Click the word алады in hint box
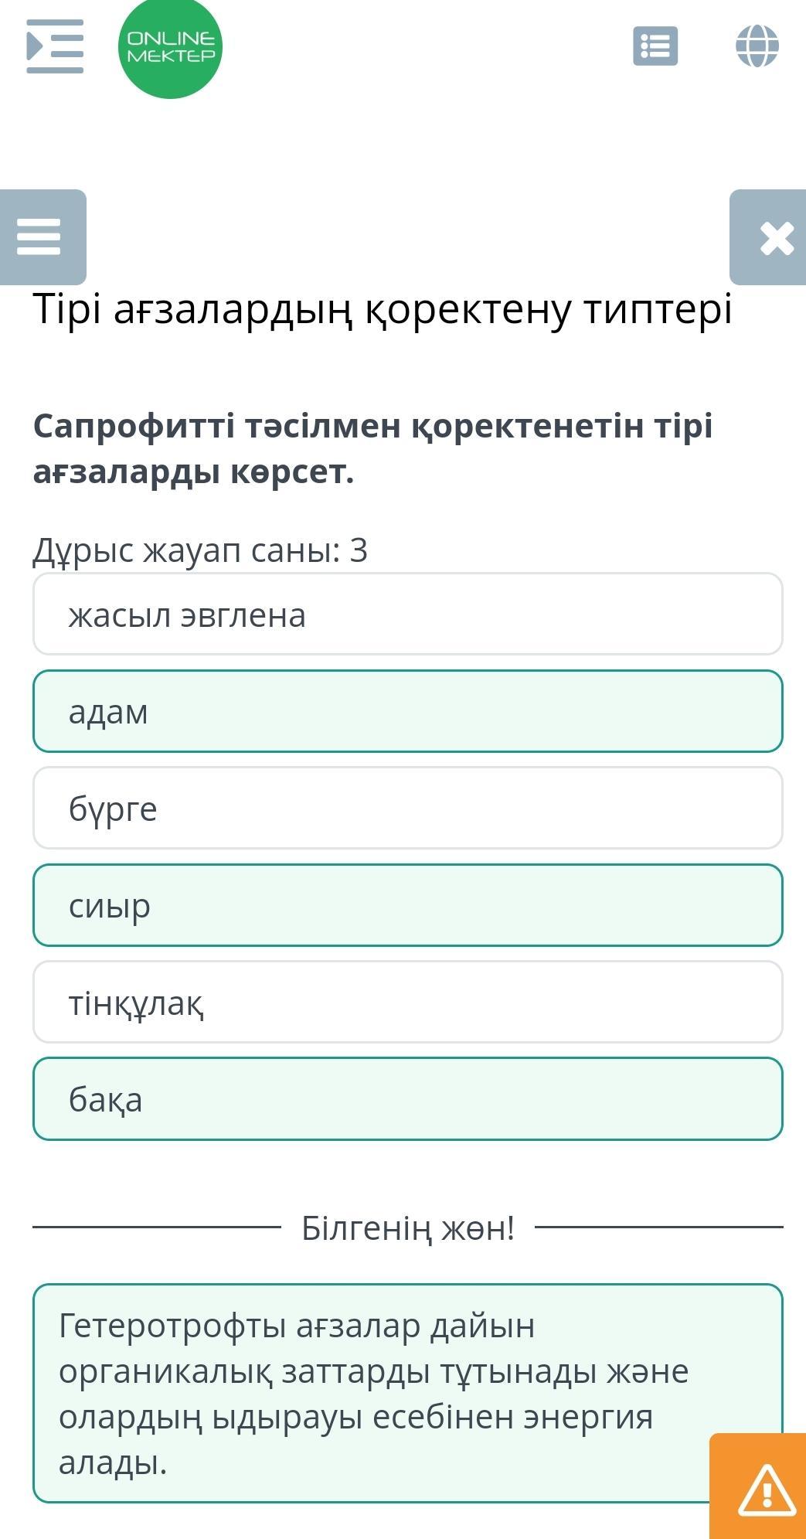 (113, 1462)
